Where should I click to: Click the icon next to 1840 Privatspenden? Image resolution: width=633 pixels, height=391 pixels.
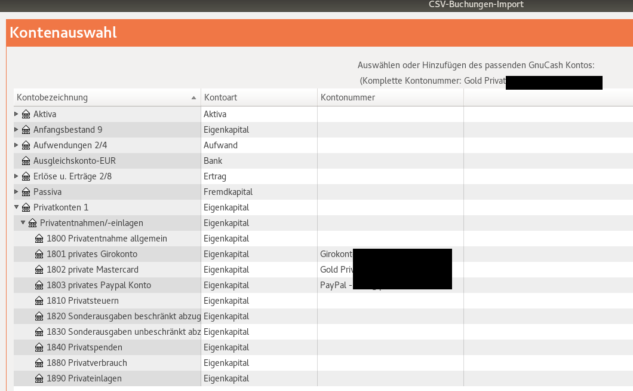point(39,348)
